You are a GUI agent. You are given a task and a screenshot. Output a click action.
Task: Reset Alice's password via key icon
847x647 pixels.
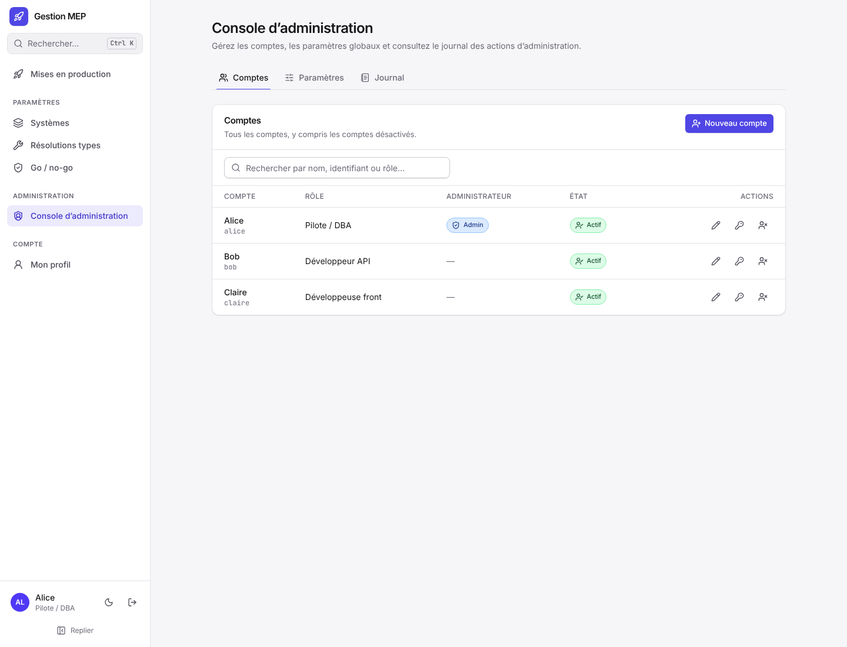tap(739, 225)
